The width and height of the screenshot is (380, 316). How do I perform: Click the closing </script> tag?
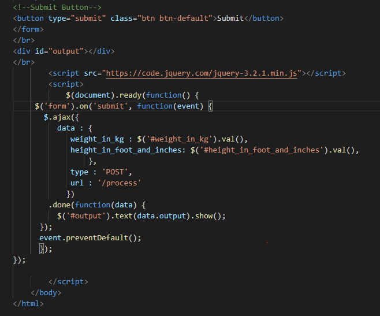point(68,282)
